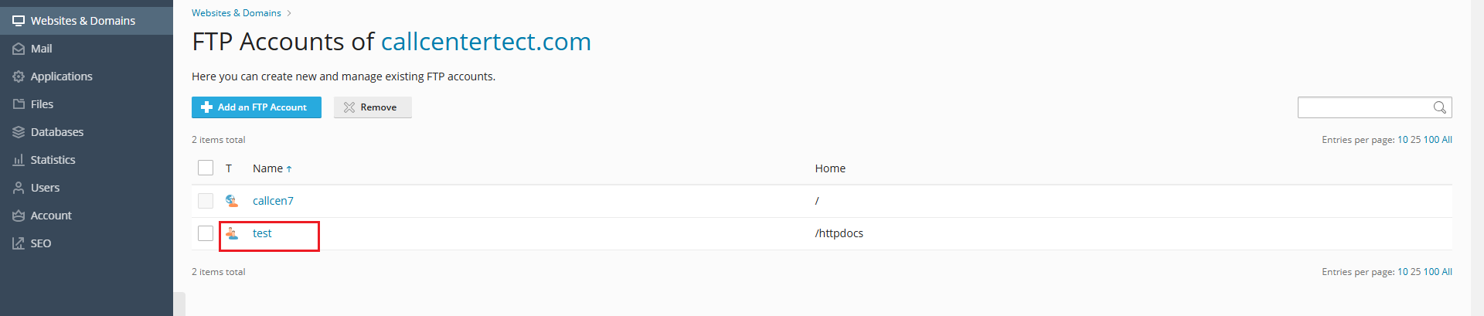Click the Files folder icon in sidebar
Image resolution: width=1484 pixels, height=316 pixels.
[19, 104]
